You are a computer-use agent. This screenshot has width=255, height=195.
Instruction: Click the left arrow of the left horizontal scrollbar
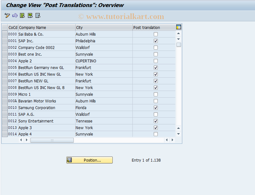(x=21, y=140)
